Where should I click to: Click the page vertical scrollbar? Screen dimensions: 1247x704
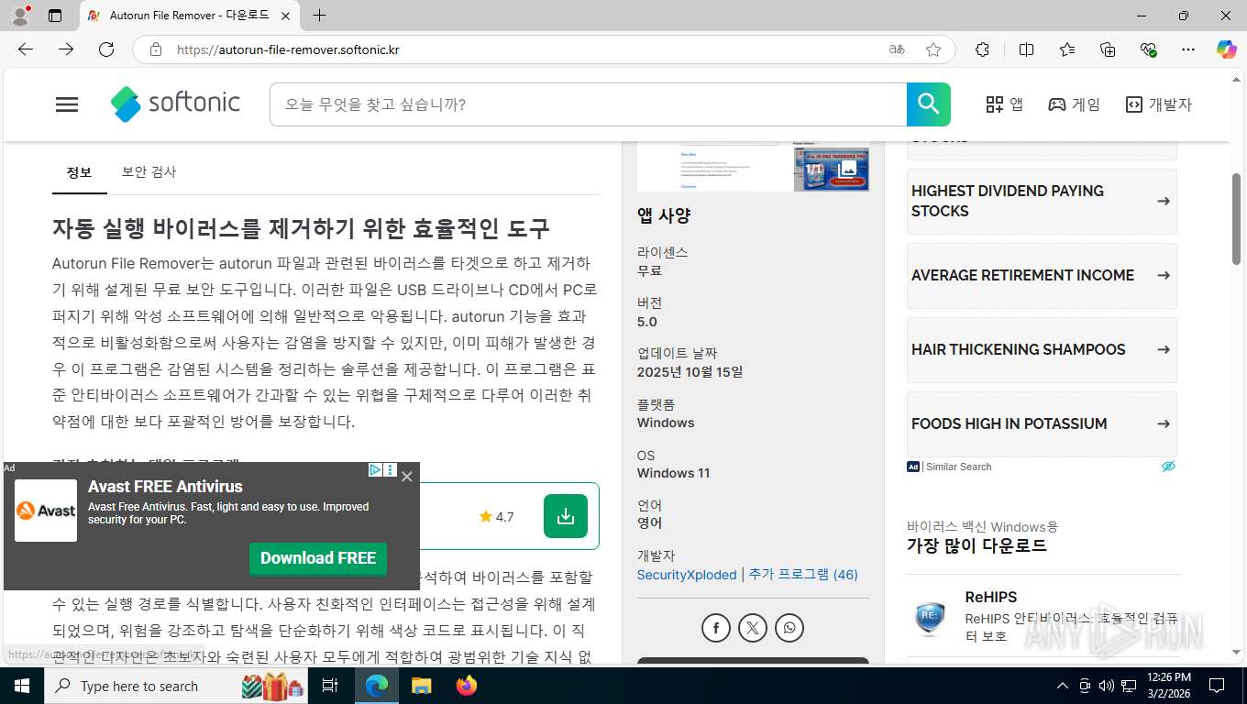click(1238, 220)
